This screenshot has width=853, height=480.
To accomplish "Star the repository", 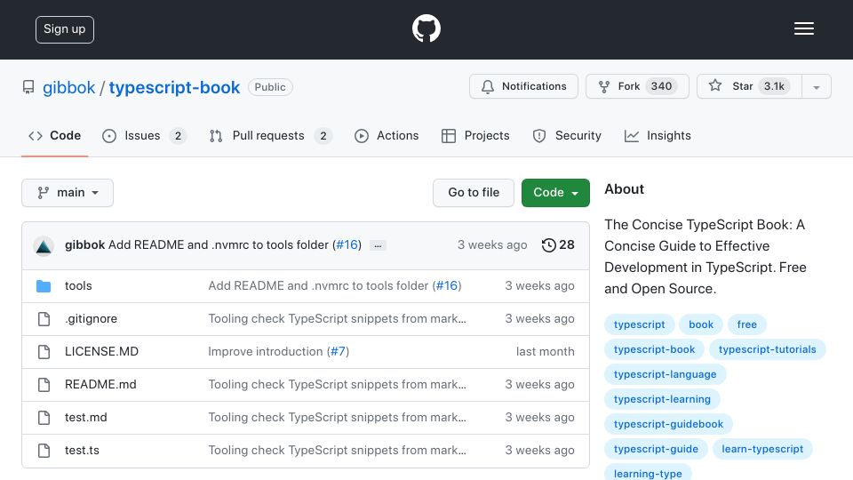I will [749, 86].
